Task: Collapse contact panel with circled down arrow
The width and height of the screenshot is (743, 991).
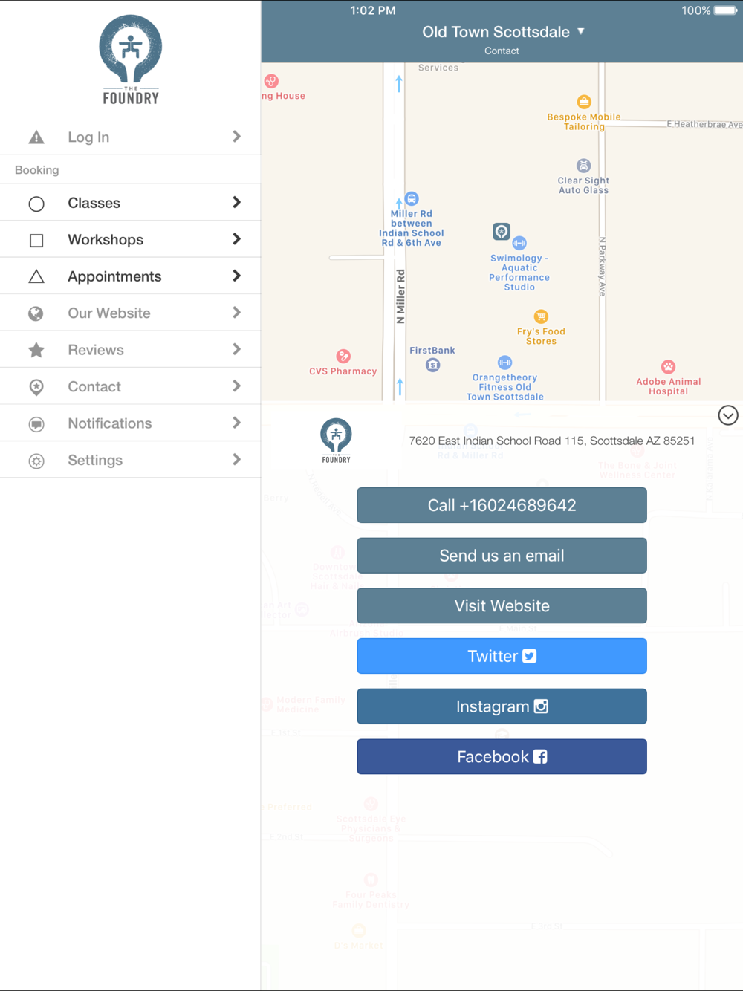Action: tap(728, 415)
